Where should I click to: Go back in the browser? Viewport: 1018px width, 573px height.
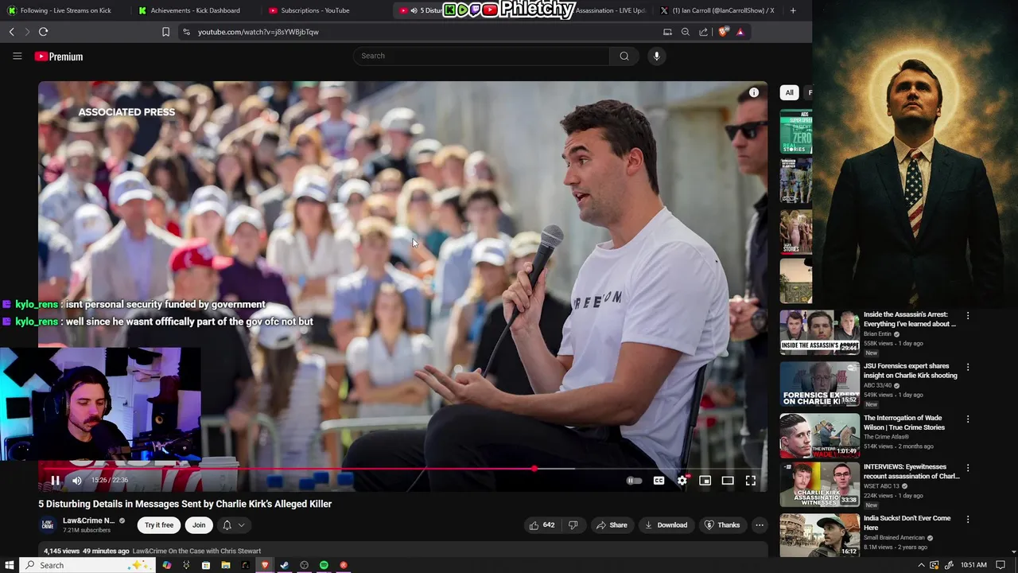click(11, 32)
